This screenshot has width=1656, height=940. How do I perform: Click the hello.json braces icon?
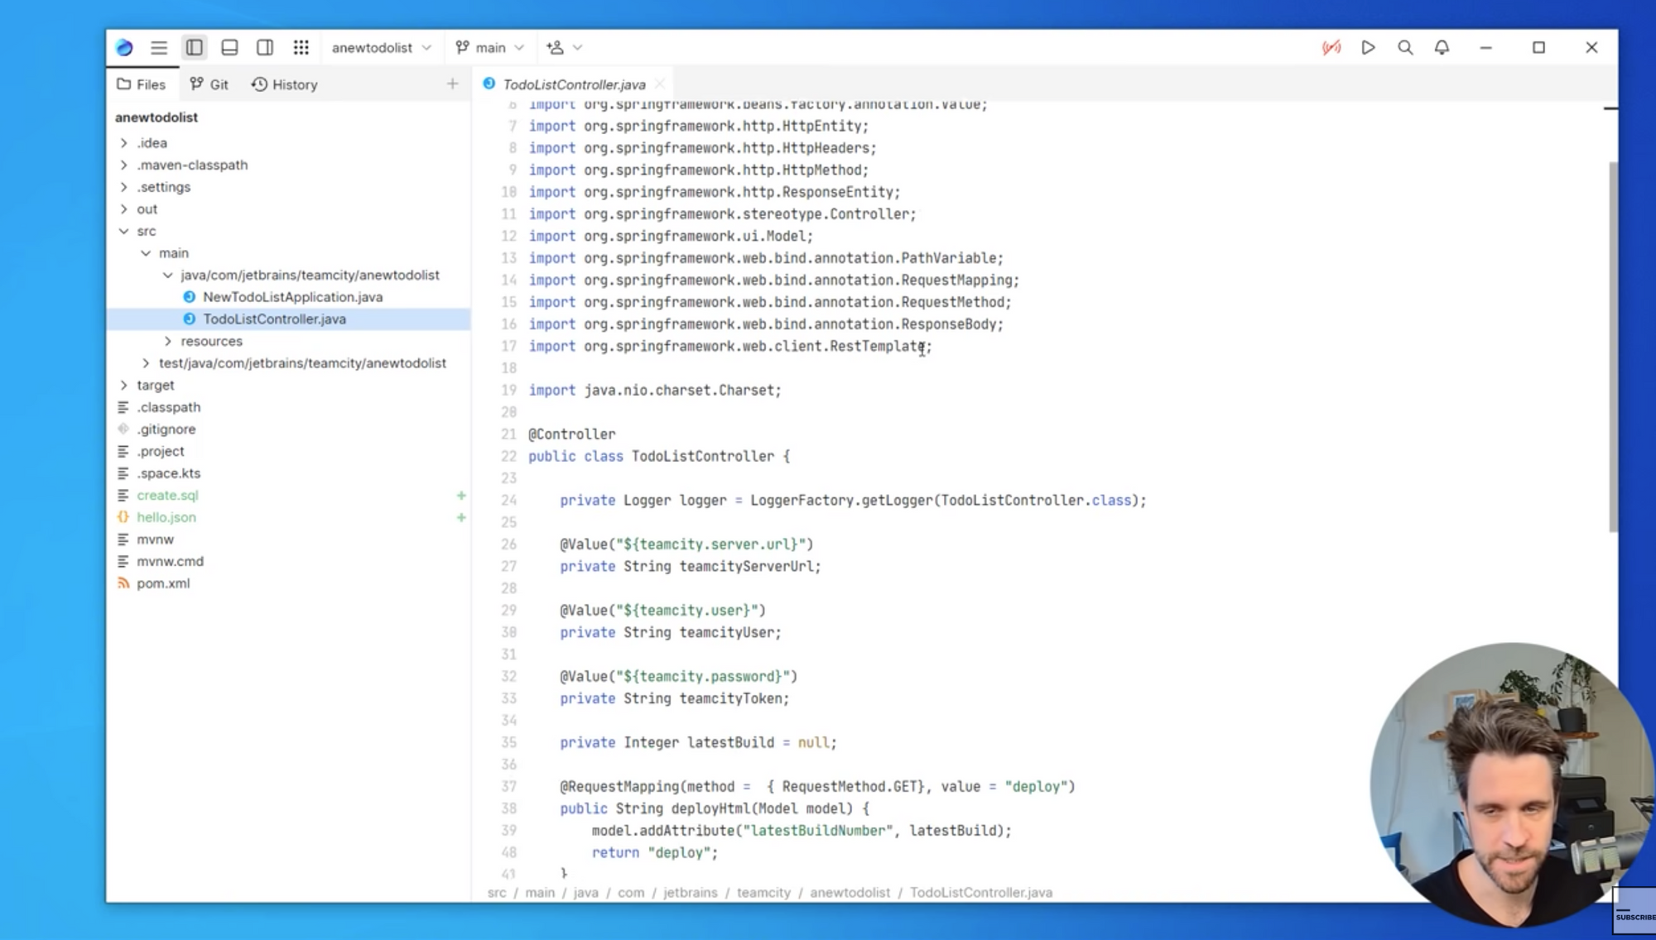(123, 517)
